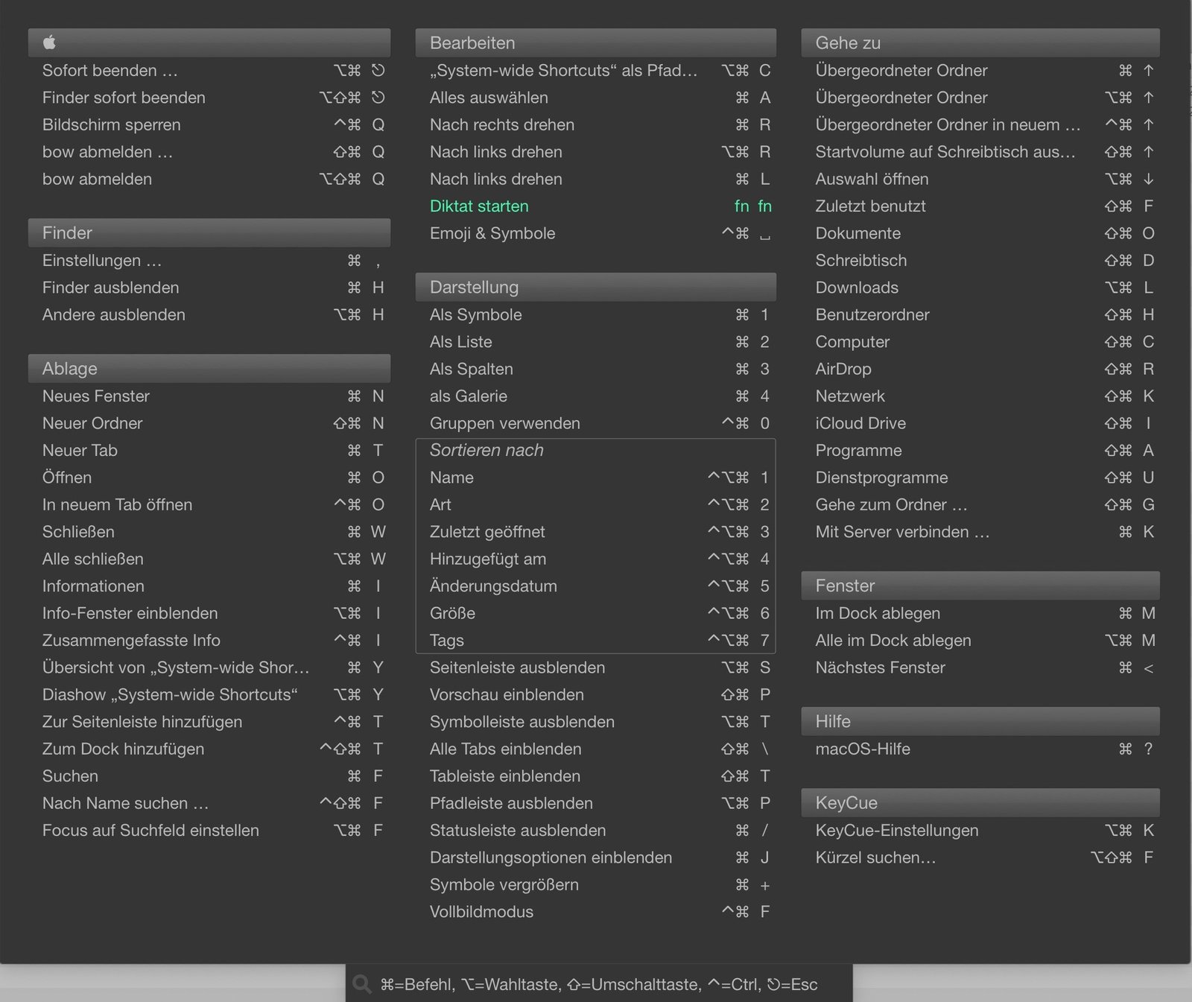1192x1002 pixels.
Task: Choose 'Zusammengefasste Info'
Action: click(209, 641)
